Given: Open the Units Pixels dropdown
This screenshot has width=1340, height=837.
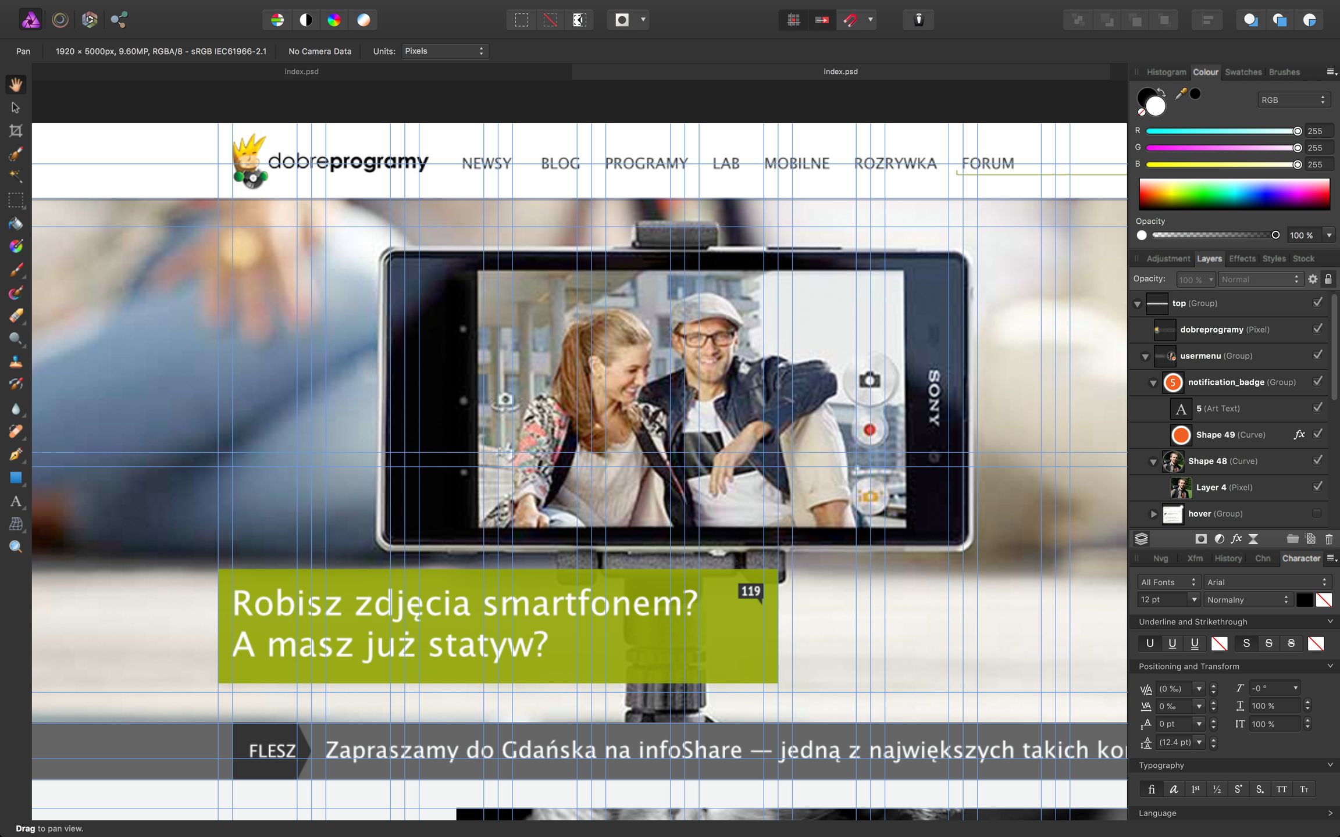Looking at the screenshot, I should (x=444, y=51).
